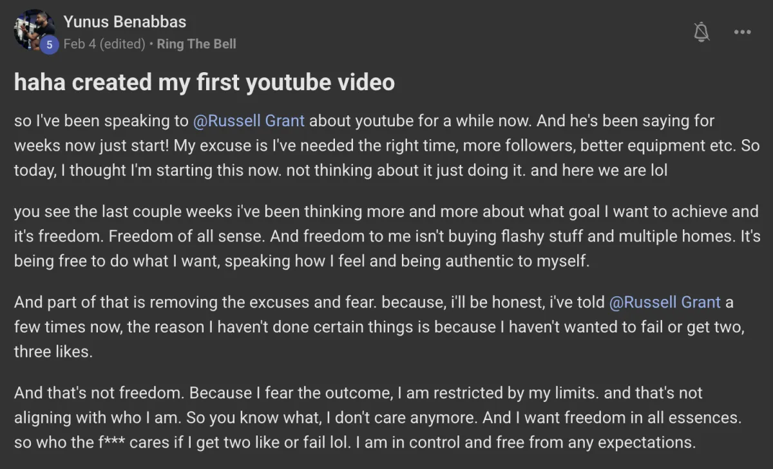This screenshot has height=469, width=773.
Task: Toggle the post notification bell icon
Action: click(x=701, y=32)
